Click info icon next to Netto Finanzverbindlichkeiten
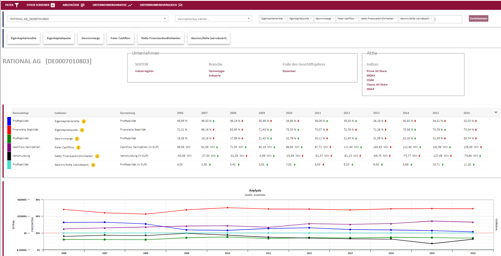The image size is (501, 256). [97, 156]
